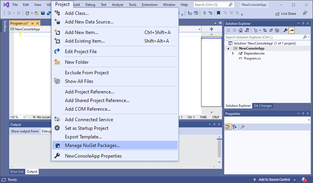
Task: Click the Add Connected Service icon
Action: pos(57,119)
